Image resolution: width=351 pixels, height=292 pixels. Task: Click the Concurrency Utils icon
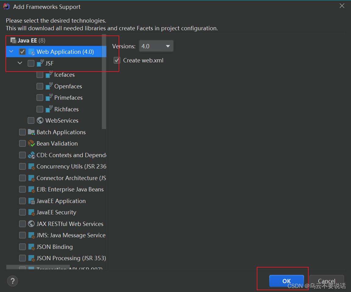[32, 167]
